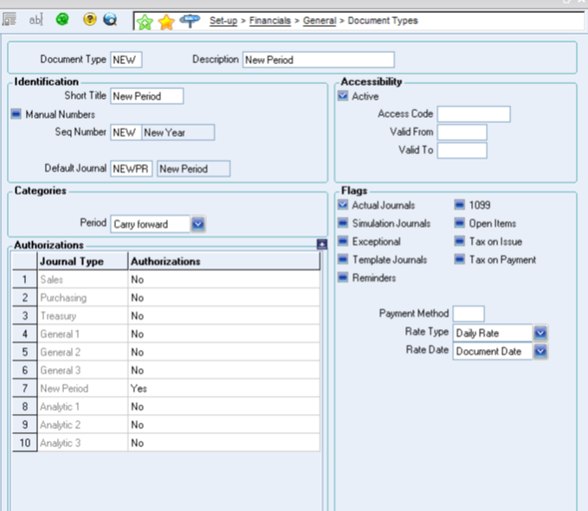Click the Short Title field
The width and height of the screenshot is (588, 511).
(x=147, y=96)
